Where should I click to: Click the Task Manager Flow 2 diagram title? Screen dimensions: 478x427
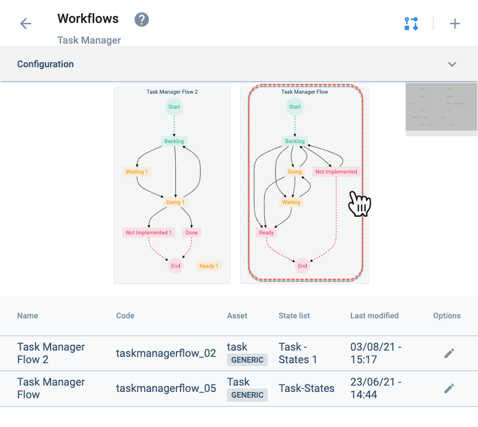pyautogui.click(x=172, y=92)
